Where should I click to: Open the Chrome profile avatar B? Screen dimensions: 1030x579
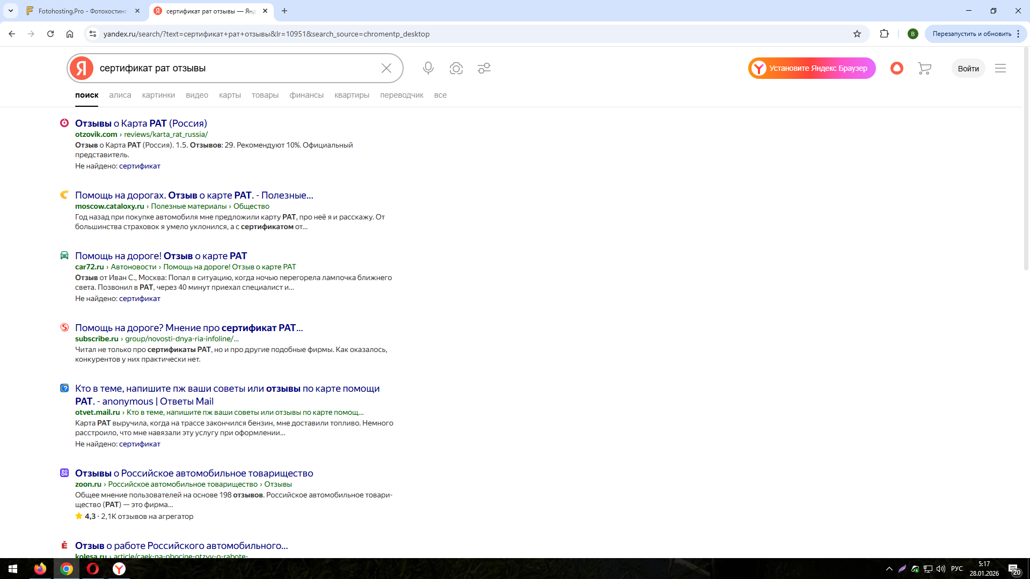point(913,34)
